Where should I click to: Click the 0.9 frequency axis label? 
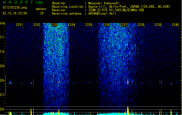tap(3, 66)
